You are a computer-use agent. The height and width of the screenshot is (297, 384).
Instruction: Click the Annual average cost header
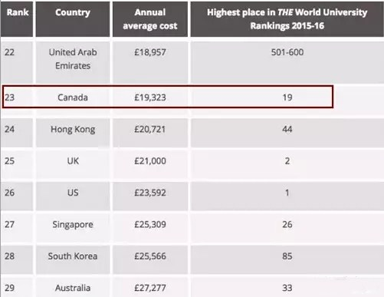pyautogui.click(x=150, y=19)
